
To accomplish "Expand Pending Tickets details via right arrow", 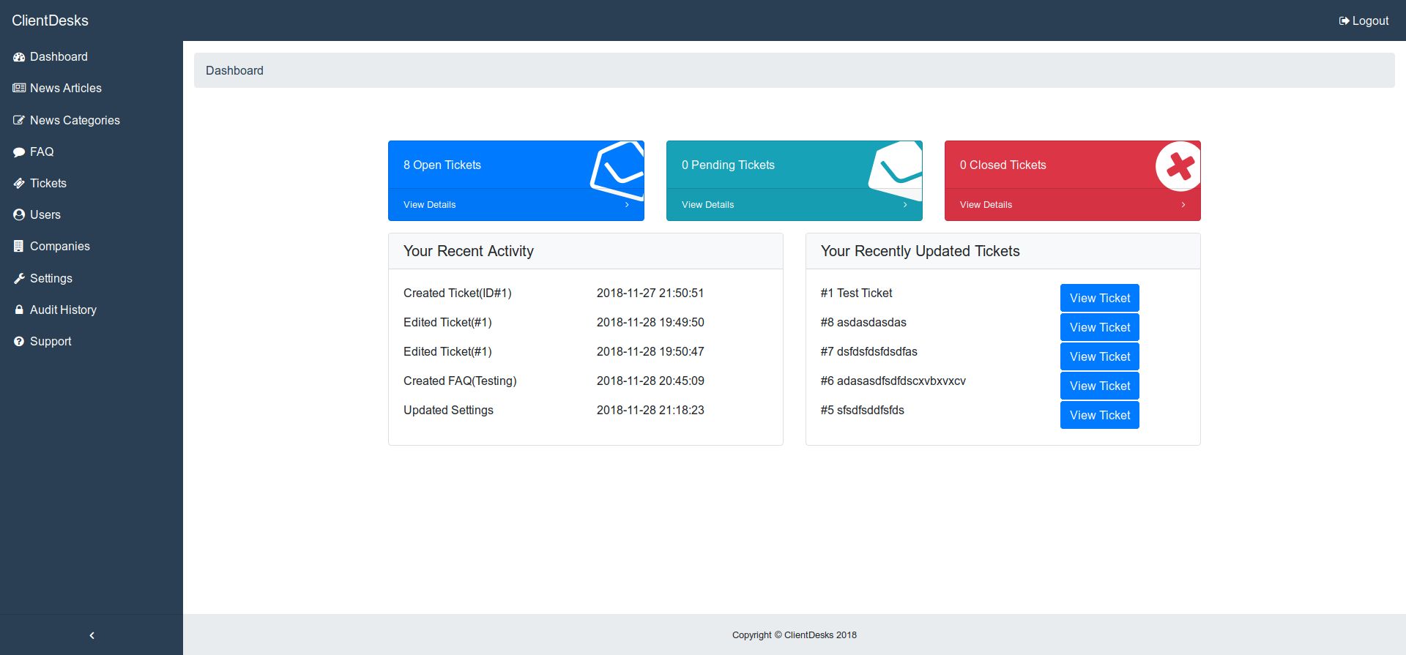I will coord(905,205).
